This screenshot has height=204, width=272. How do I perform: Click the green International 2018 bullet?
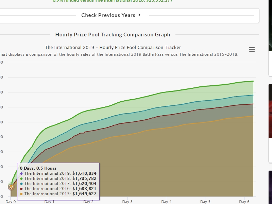(x=21, y=178)
